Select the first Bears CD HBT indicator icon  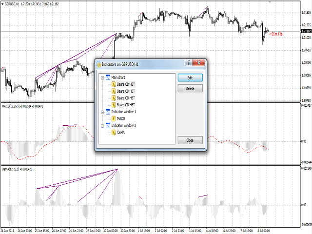(x=114, y=84)
